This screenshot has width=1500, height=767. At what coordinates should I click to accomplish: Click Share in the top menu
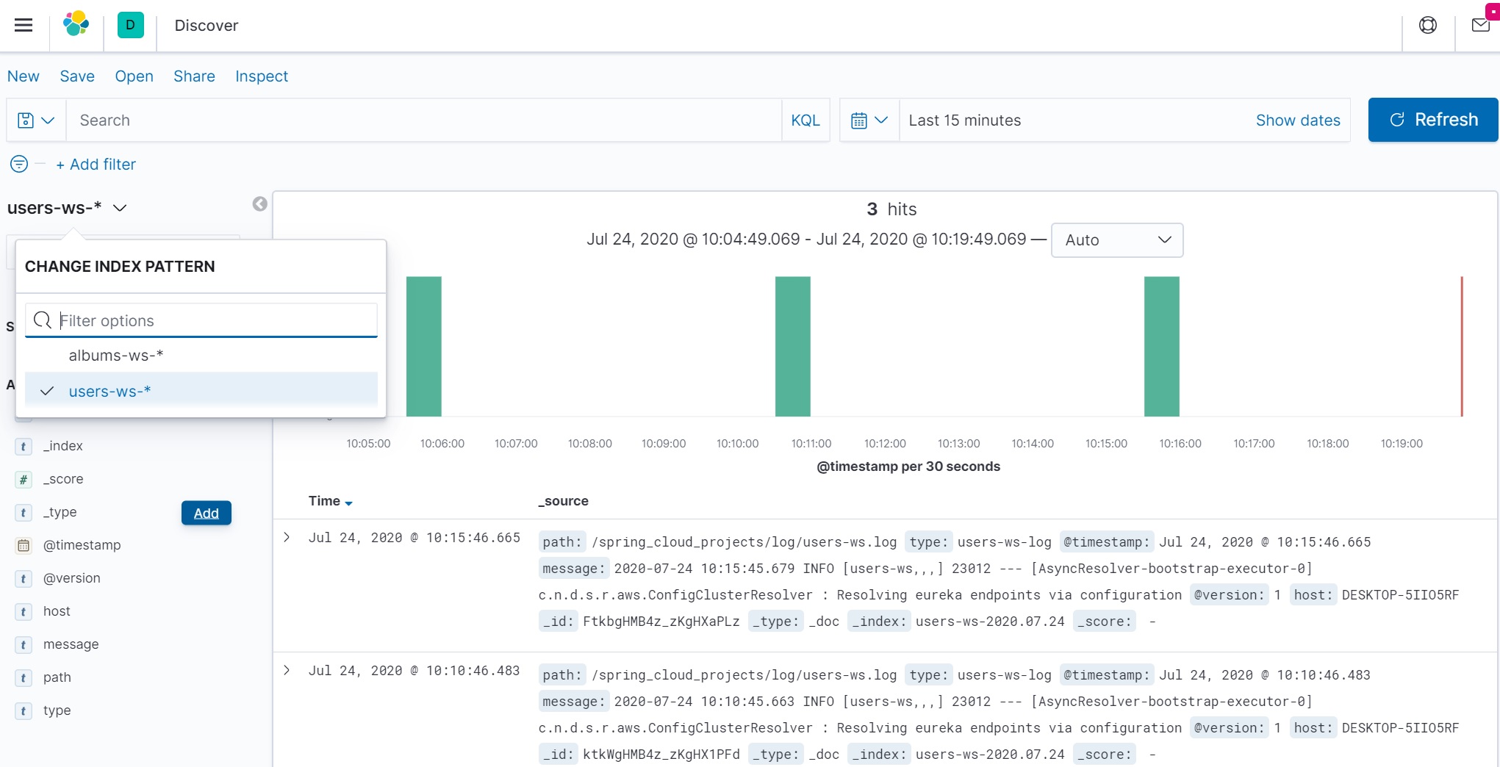point(194,76)
